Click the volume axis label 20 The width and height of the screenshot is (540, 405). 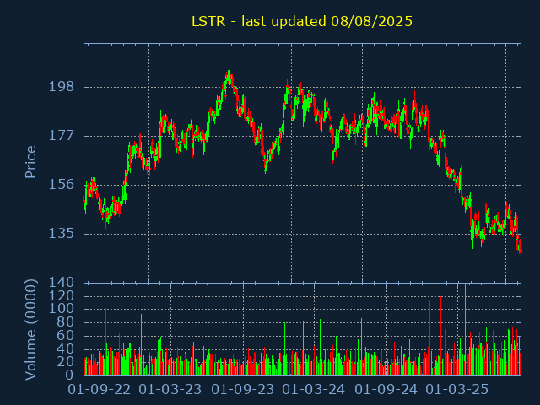click(x=66, y=362)
